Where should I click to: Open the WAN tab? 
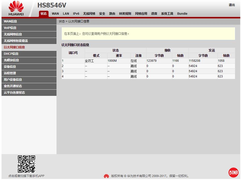click(x=55, y=14)
